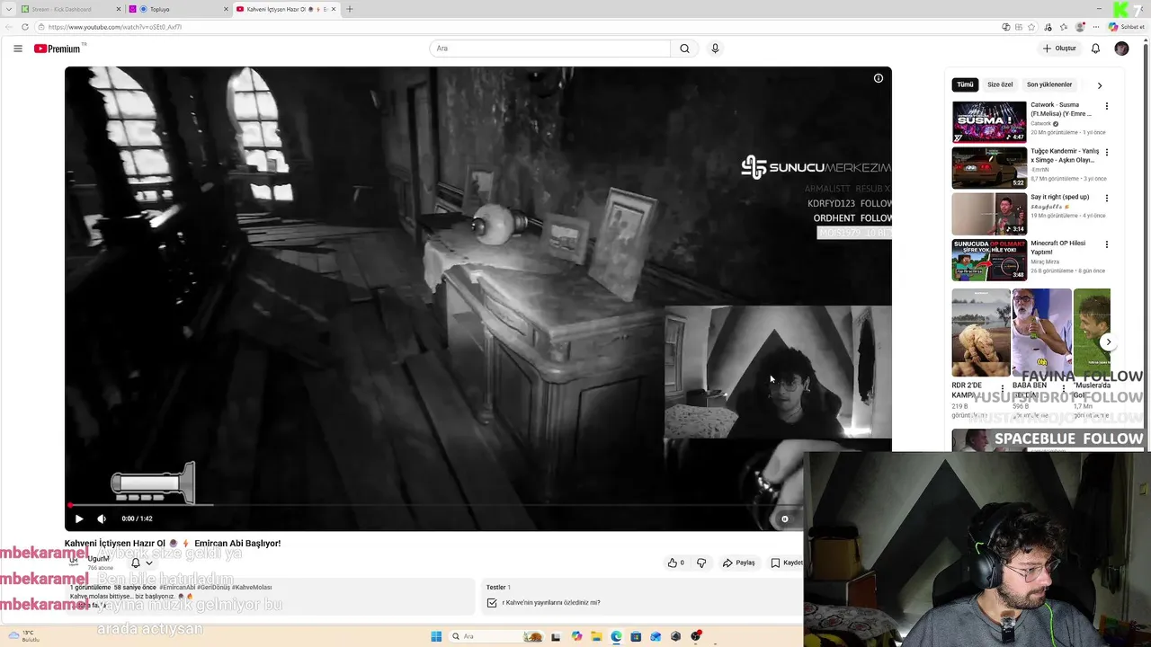This screenshot has height=647, width=1151.
Task: Click the Testler 1 heading
Action: point(498,588)
